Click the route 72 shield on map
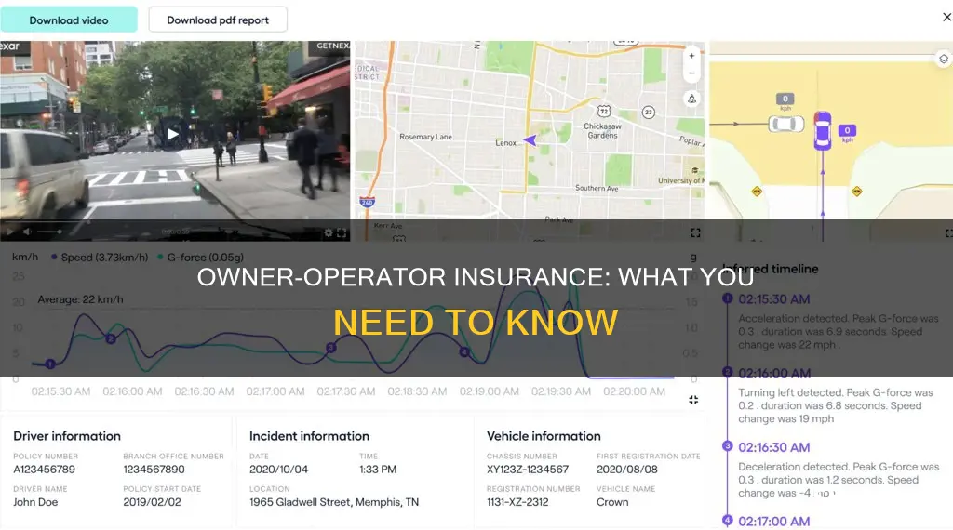The image size is (953, 530). (603, 111)
